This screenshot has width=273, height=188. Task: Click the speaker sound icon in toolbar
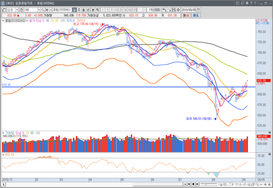click(x=47, y=10)
